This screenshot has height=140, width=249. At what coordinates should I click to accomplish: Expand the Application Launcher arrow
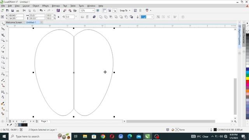(151, 10)
